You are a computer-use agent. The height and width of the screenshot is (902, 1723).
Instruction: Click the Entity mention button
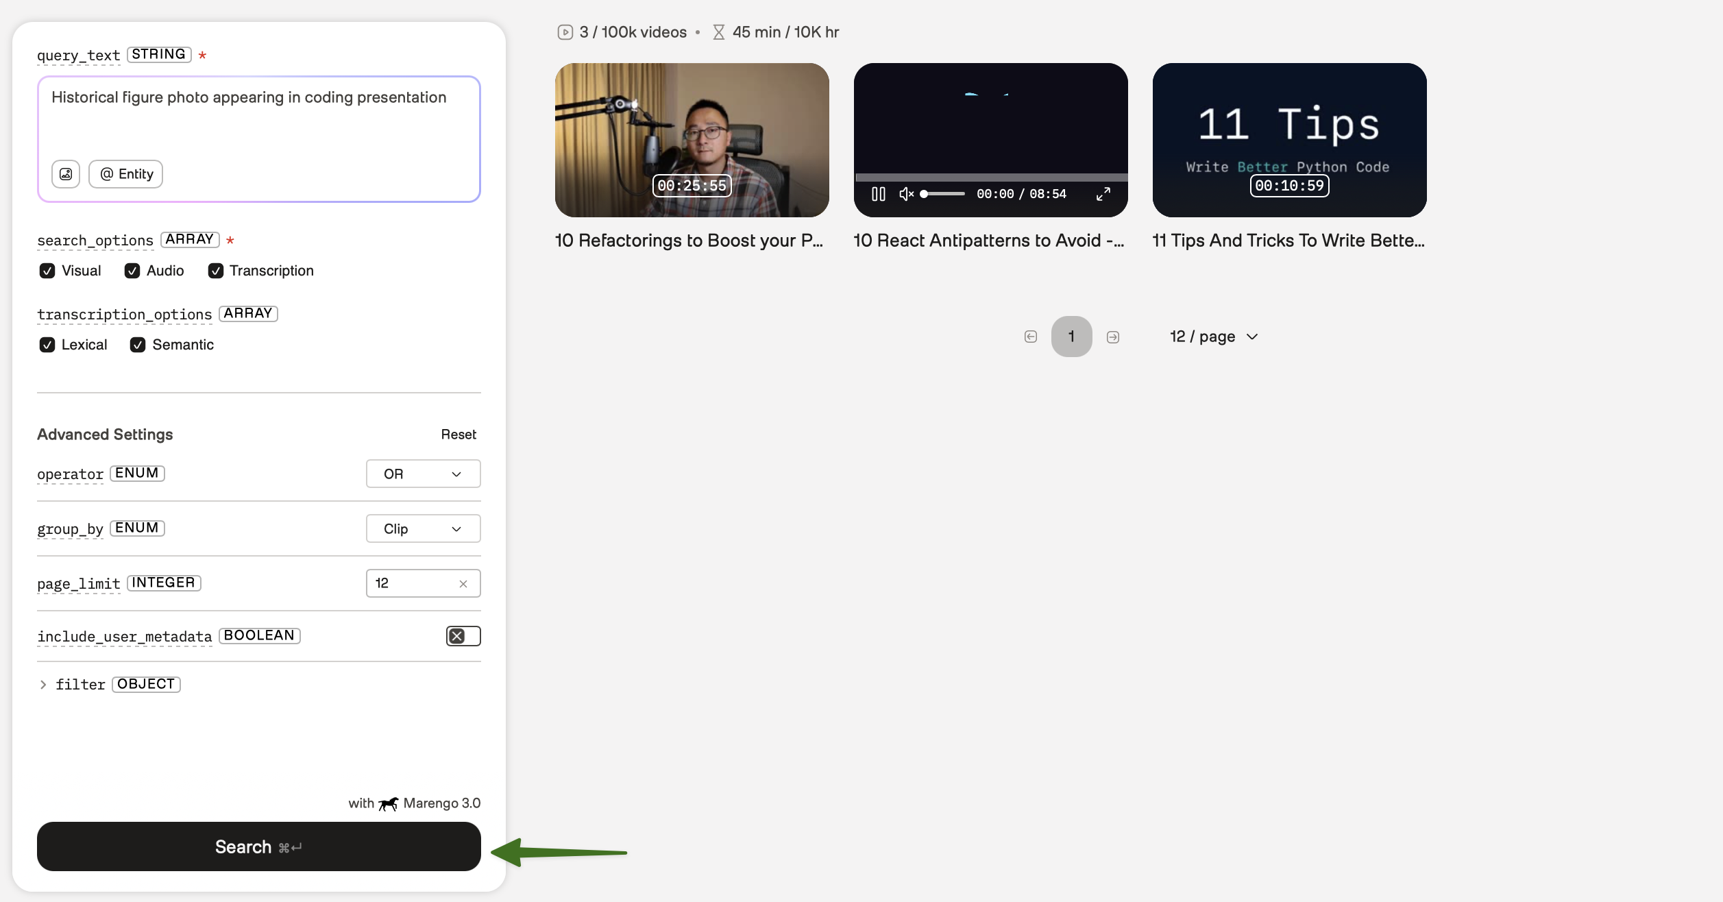(126, 174)
